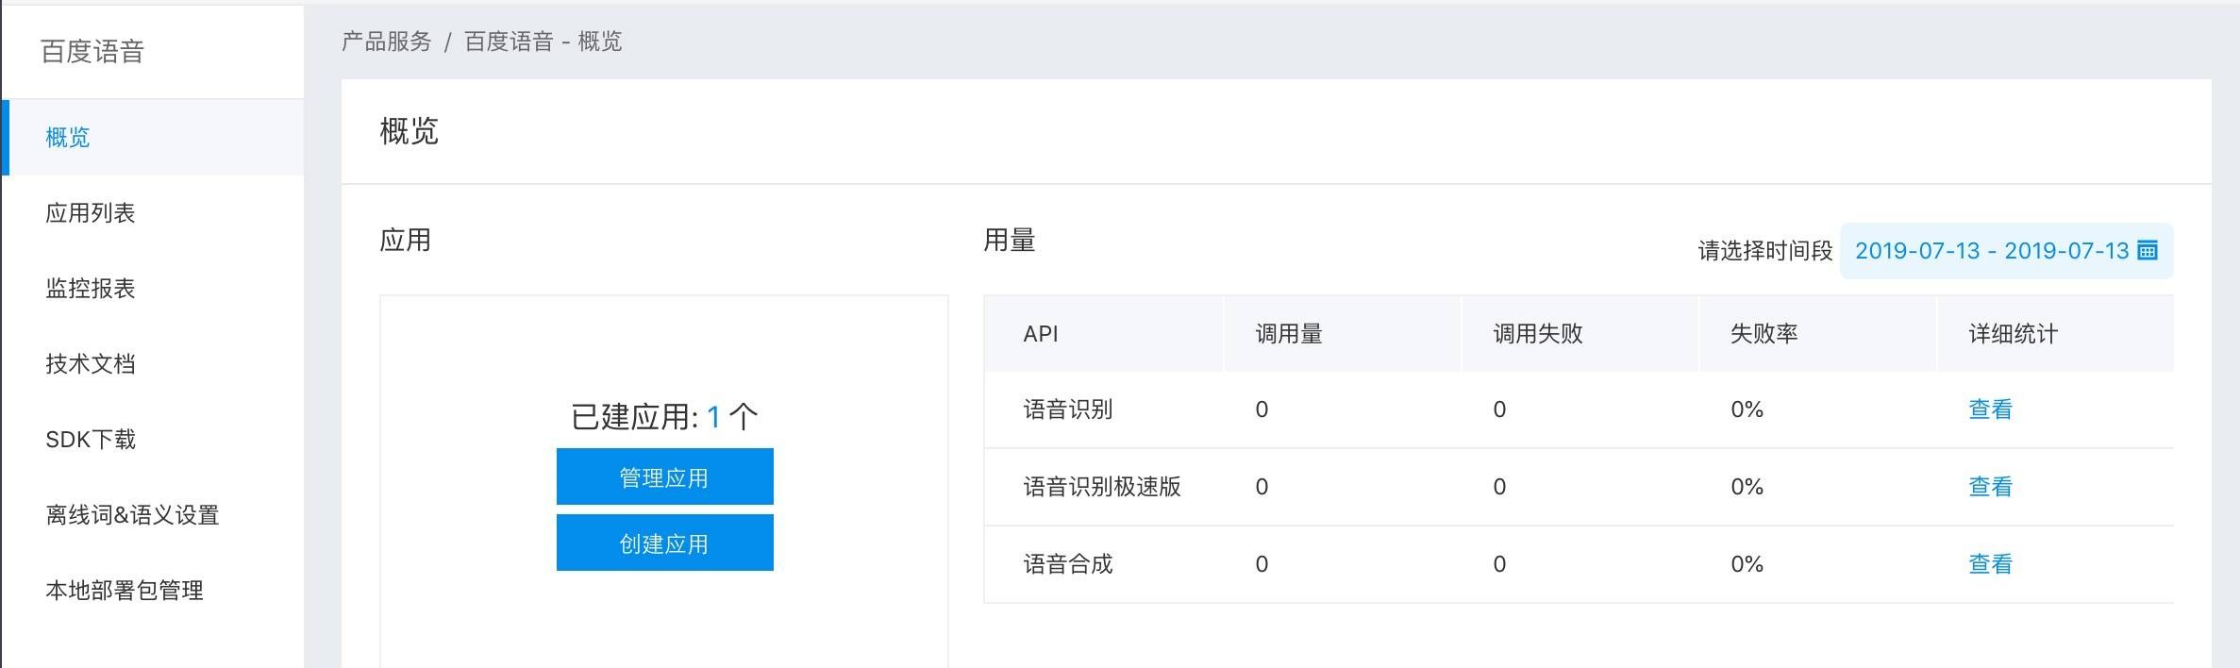Screen dimensions: 2240x668
Task: Click 百度语音 - 概览 breadcrumb text
Action: tap(543, 42)
